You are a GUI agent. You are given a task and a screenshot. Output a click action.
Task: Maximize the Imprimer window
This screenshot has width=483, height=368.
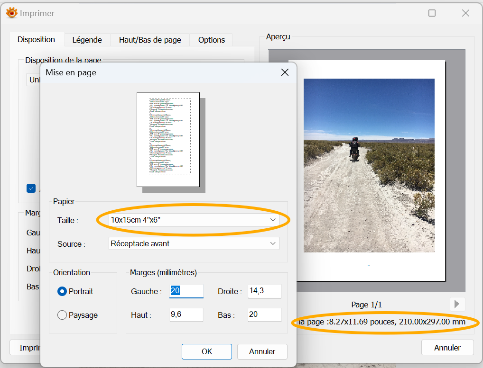pos(432,13)
